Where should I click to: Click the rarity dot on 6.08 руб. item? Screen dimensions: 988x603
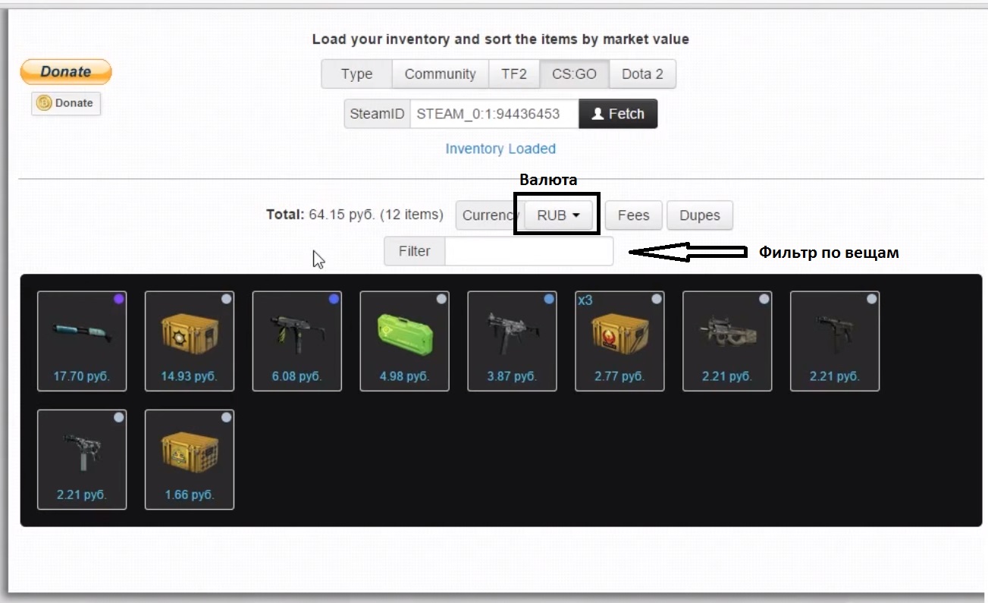(334, 300)
